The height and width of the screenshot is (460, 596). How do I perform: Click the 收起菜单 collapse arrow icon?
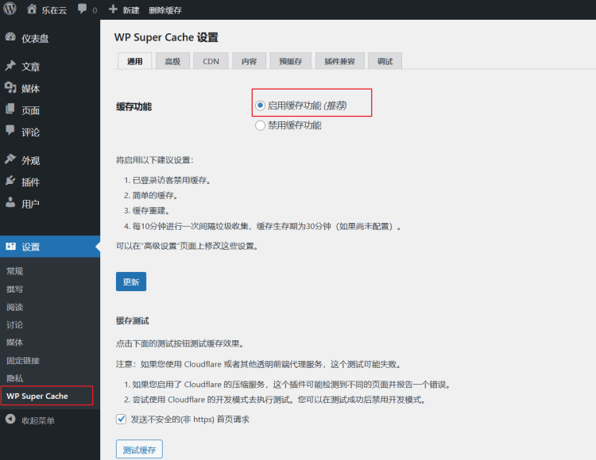[x=10, y=419]
